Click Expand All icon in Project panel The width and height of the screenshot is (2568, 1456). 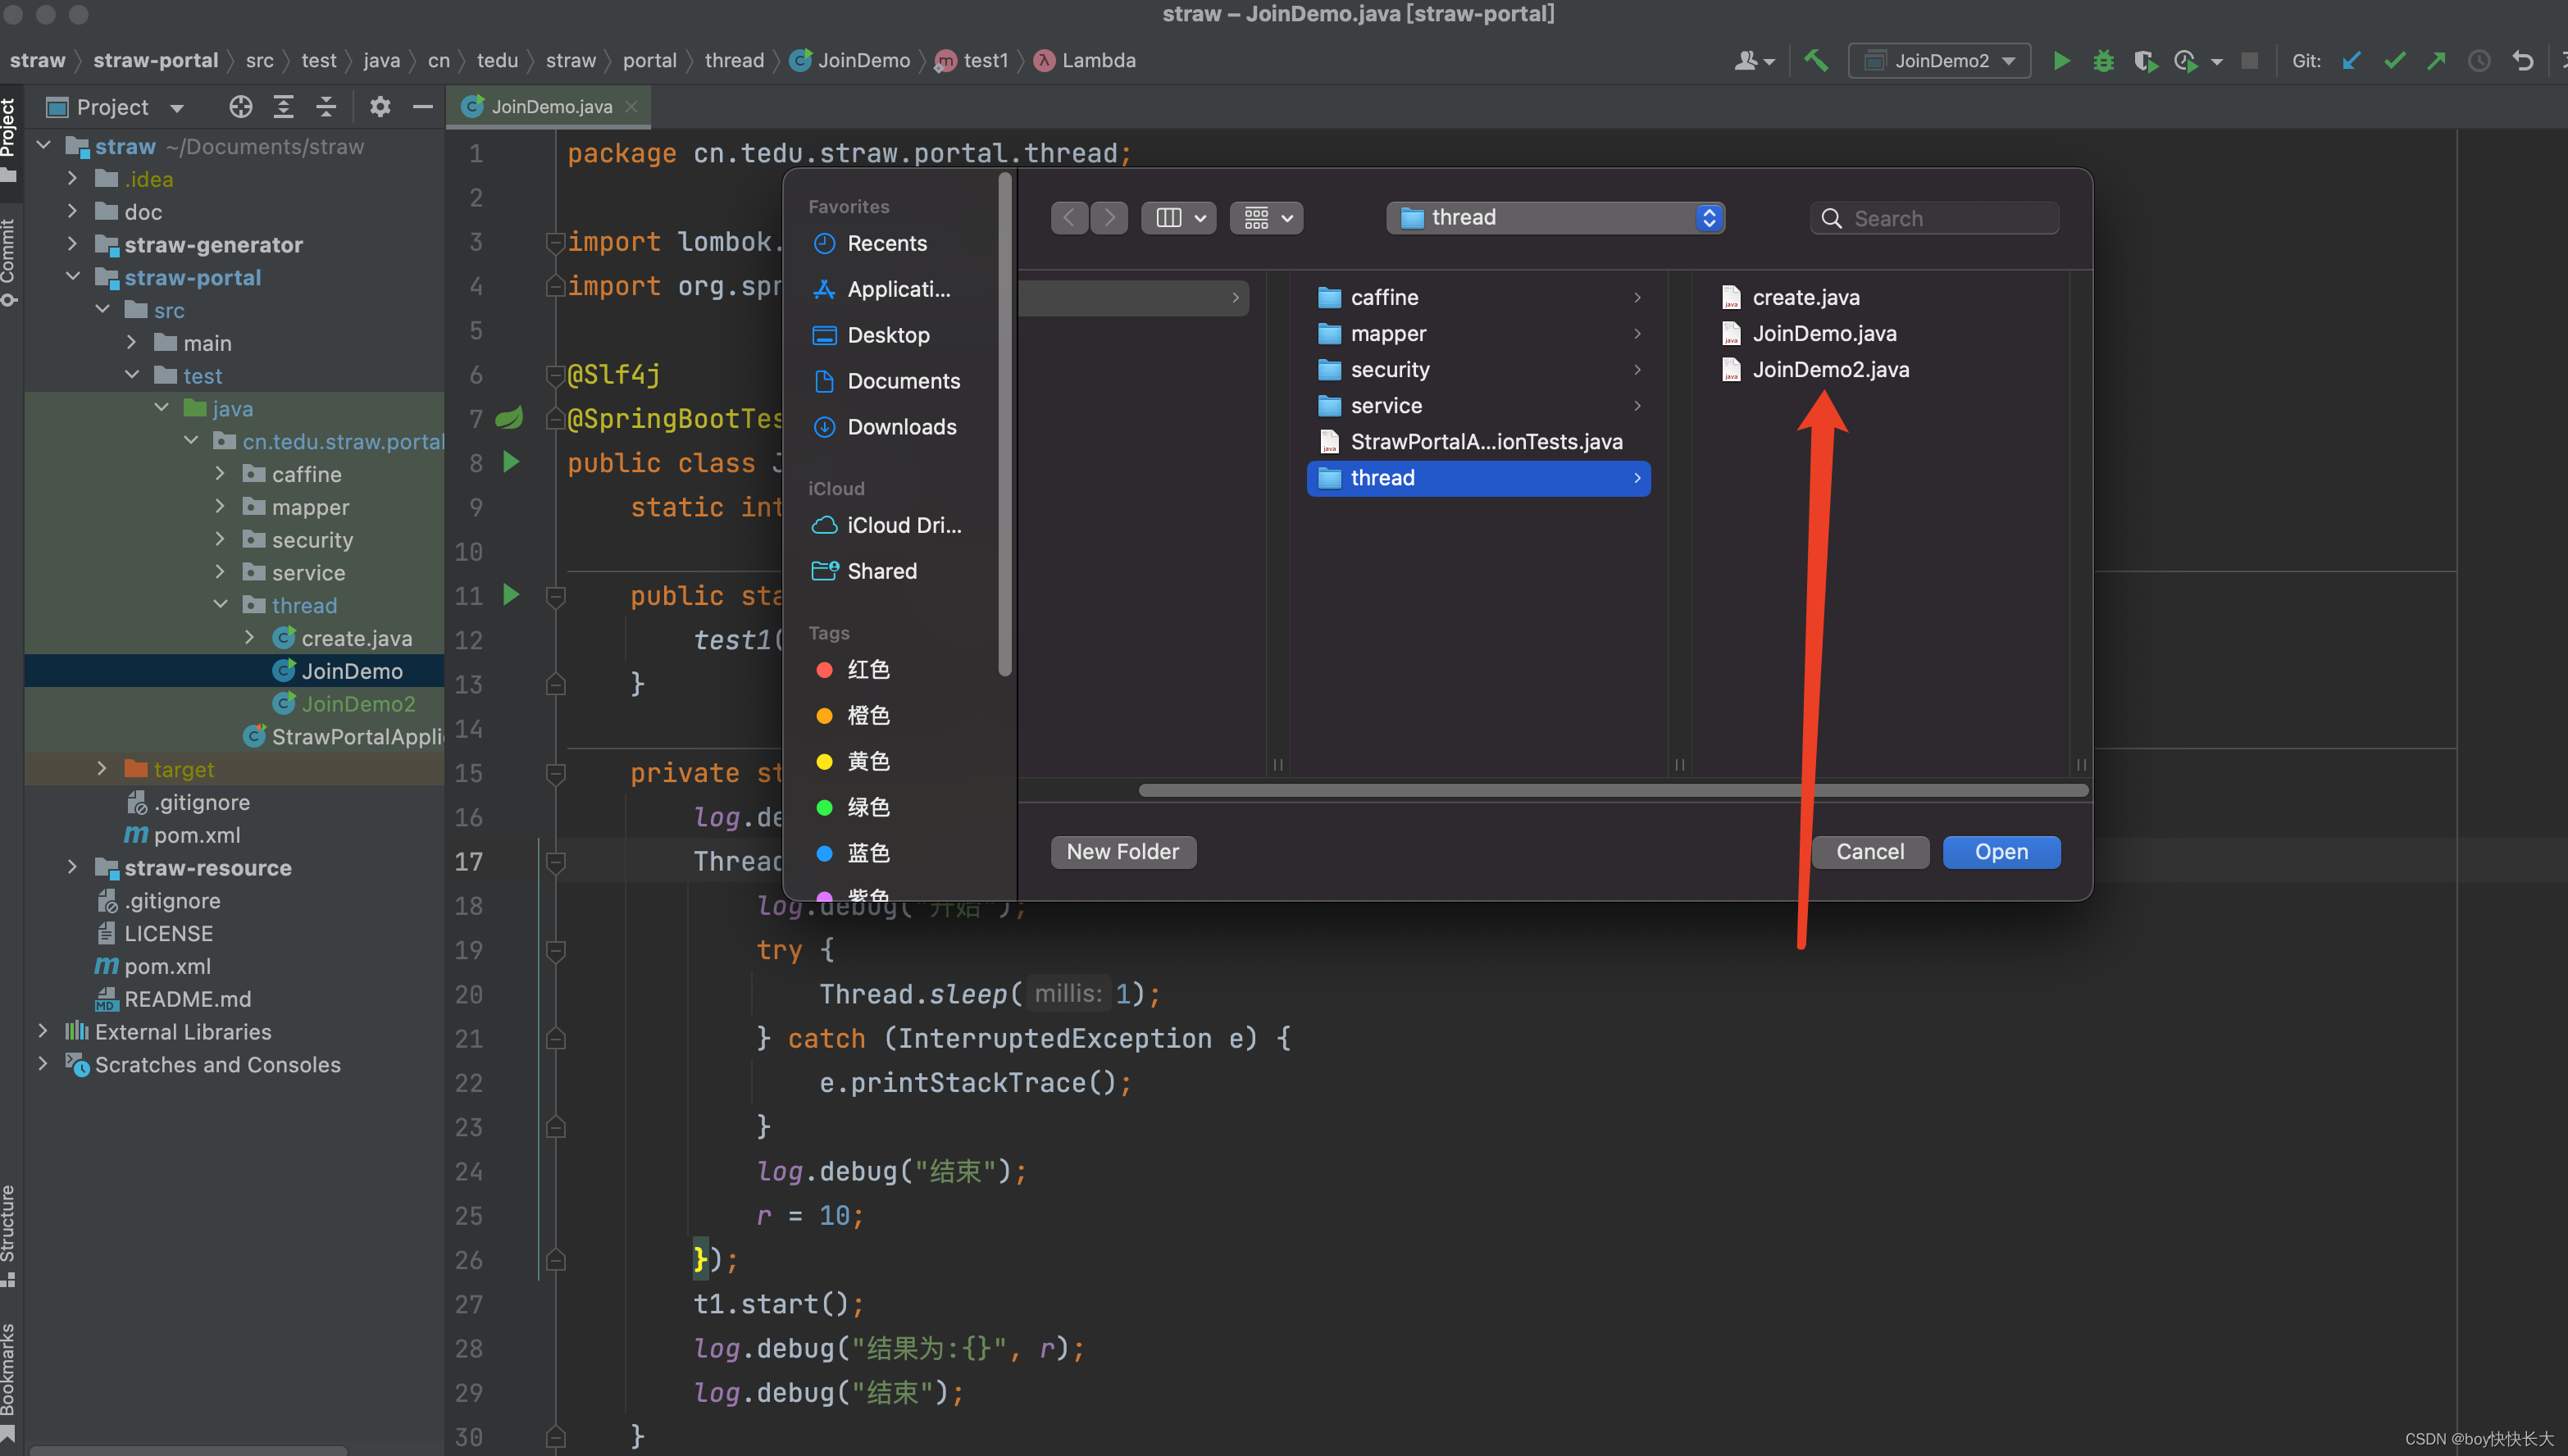(x=283, y=107)
